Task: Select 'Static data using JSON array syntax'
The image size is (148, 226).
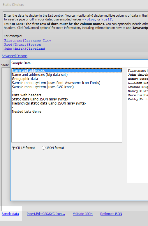Action: [67, 99]
